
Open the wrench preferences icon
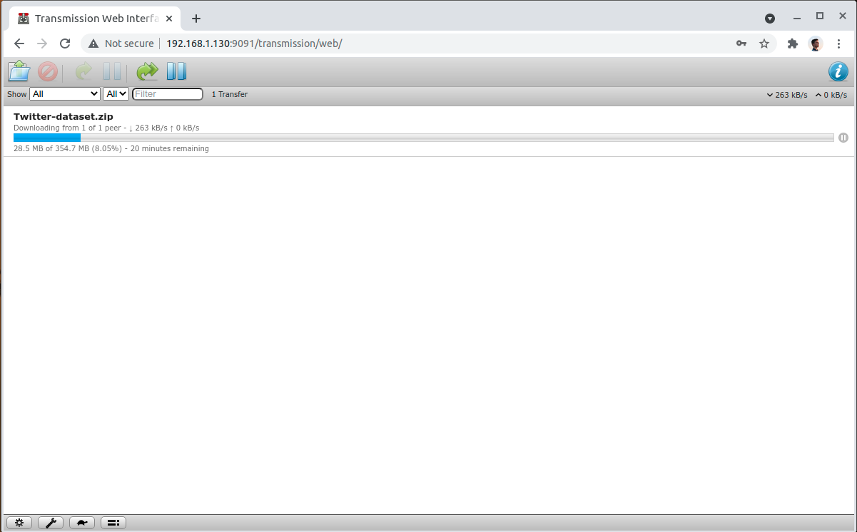pyautogui.click(x=50, y=522)
